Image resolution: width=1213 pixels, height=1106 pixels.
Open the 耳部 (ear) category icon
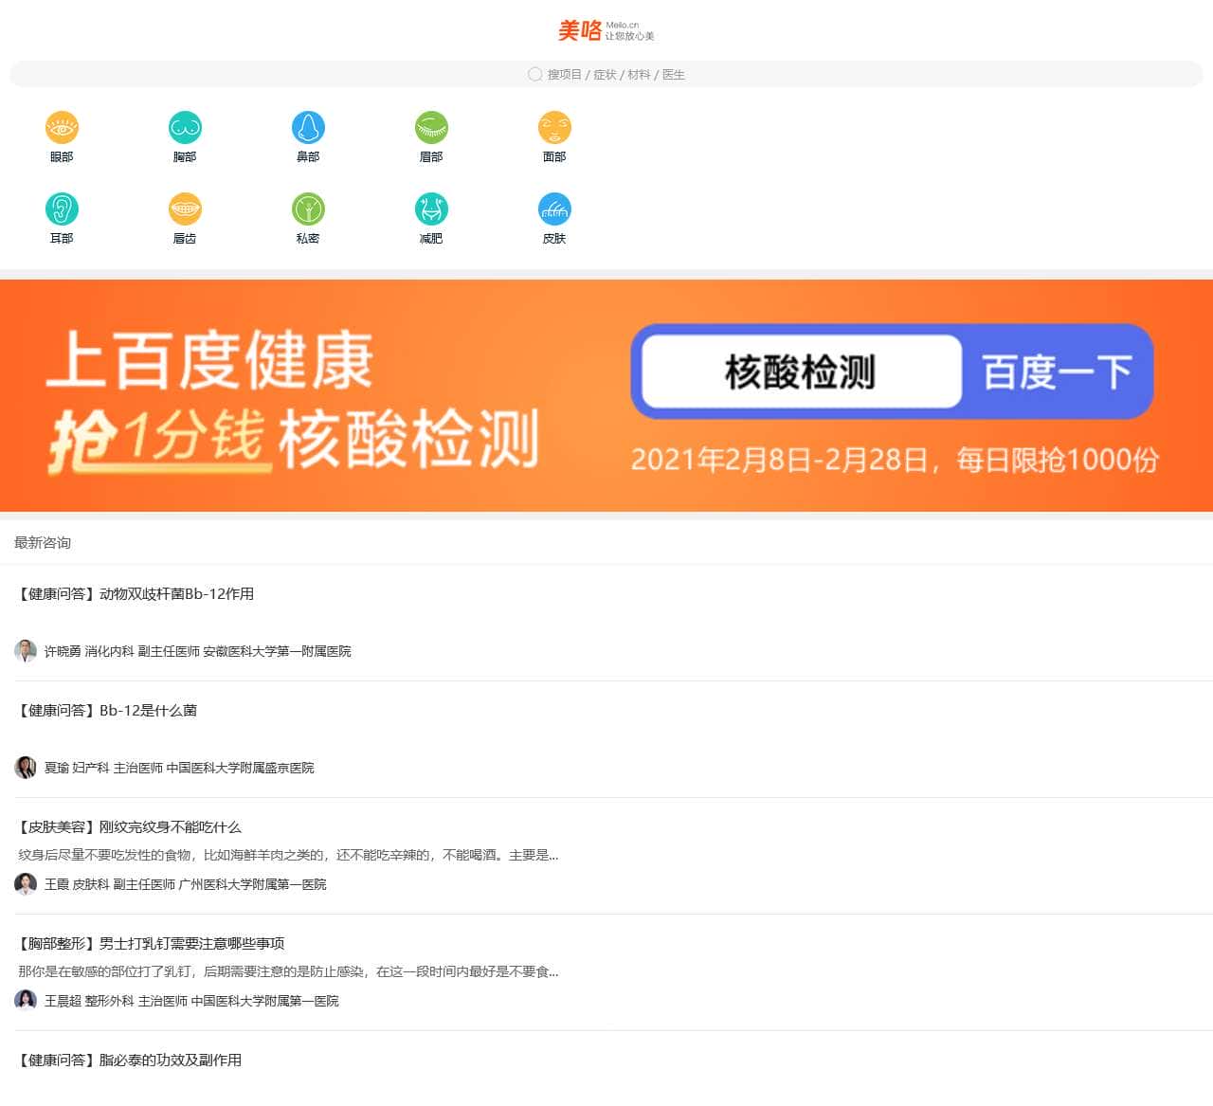(62, 209)
